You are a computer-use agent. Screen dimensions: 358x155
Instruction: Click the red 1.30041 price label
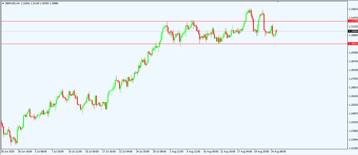tap(353, 44)
